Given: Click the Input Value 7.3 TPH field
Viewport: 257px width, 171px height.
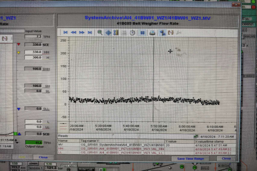Looking at the screenshot, I should (33, 36).
